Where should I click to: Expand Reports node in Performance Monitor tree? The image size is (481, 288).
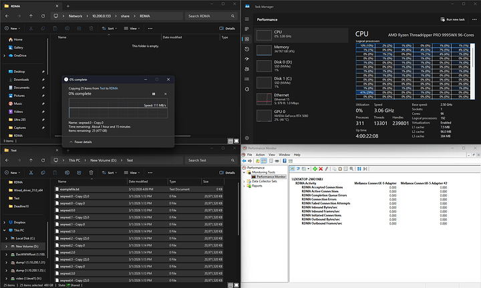point(245,186)
